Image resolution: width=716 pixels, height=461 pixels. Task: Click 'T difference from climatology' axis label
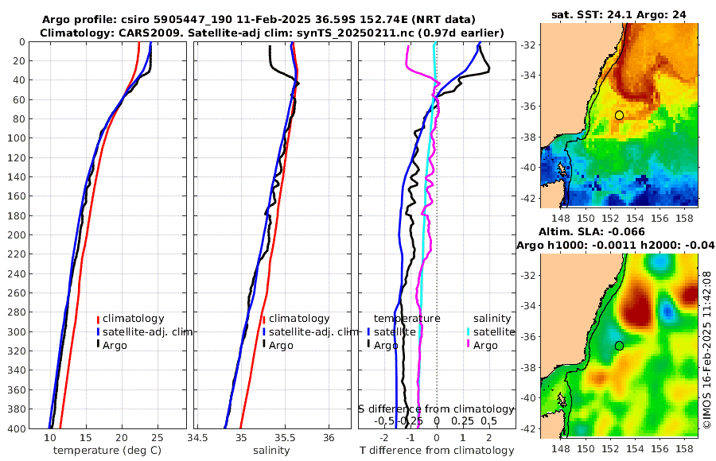tap(437, 450)
